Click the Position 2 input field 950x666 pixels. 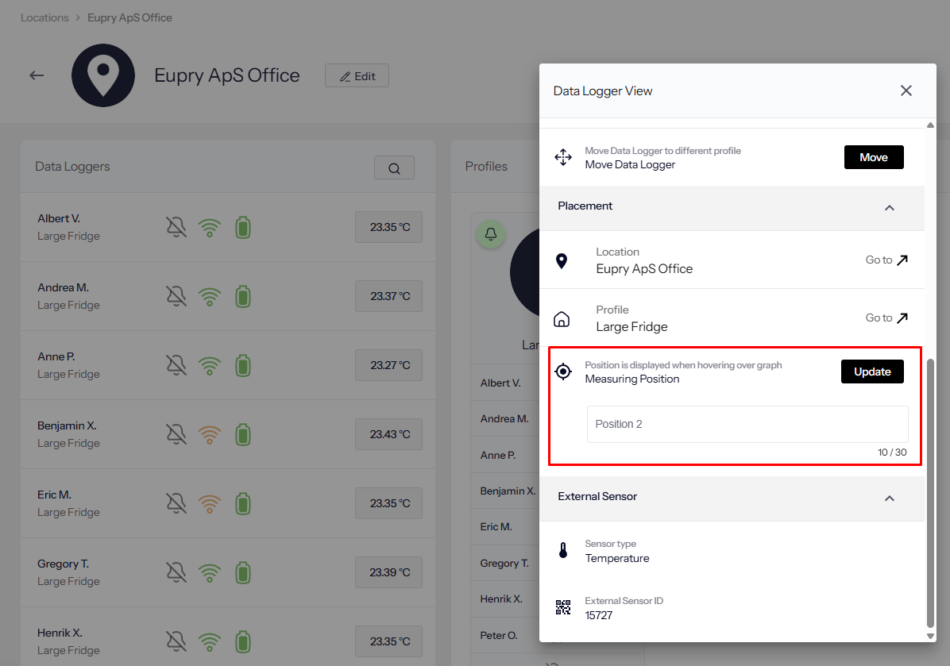click(747, 424)
